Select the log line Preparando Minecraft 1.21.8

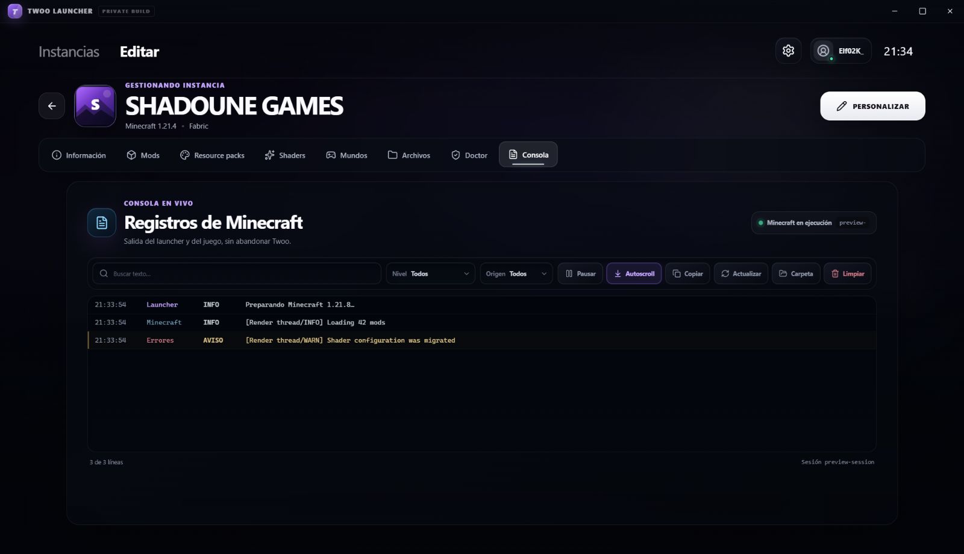coord(481,305)
